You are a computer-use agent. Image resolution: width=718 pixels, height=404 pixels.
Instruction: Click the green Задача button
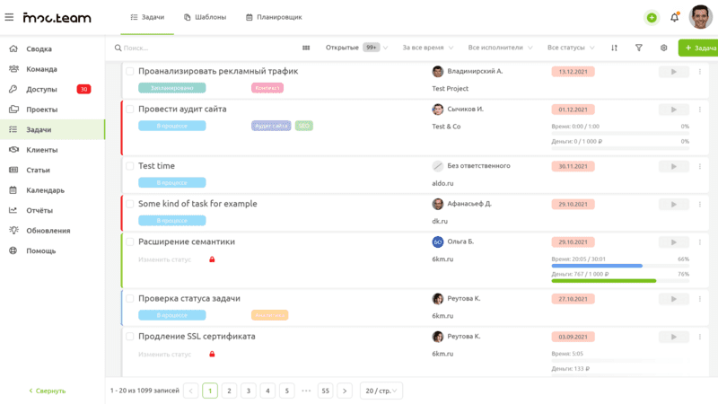click(x=698, y=48)
